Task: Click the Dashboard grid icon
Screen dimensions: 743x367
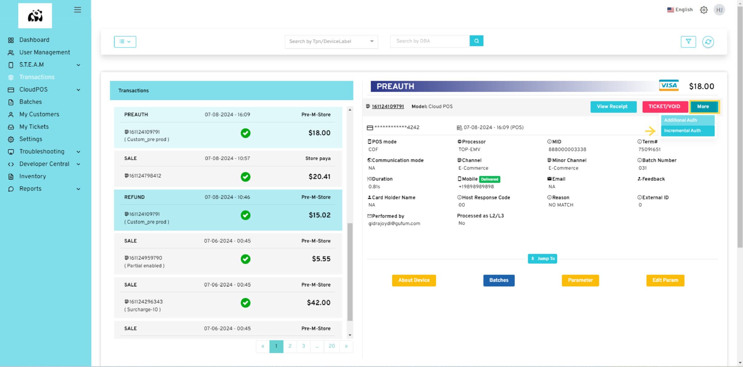Action: [11, 40]
